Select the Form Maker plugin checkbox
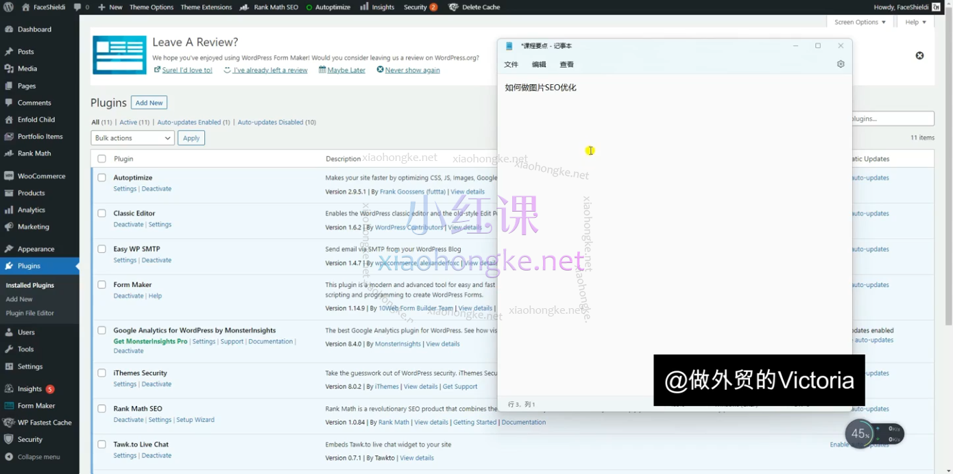The width and height of the screenshot is (953, 474). tap(101, 284)
